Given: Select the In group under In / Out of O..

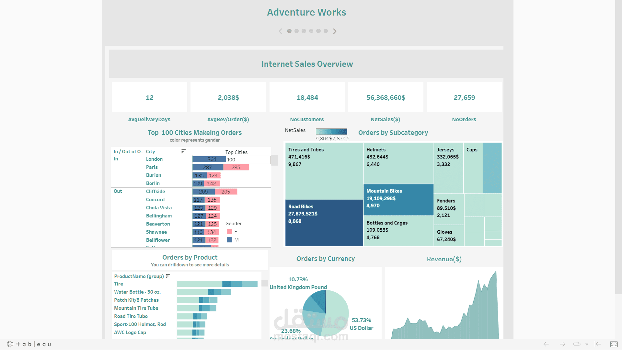Looking at the screenshot, I should pos(116,159).
